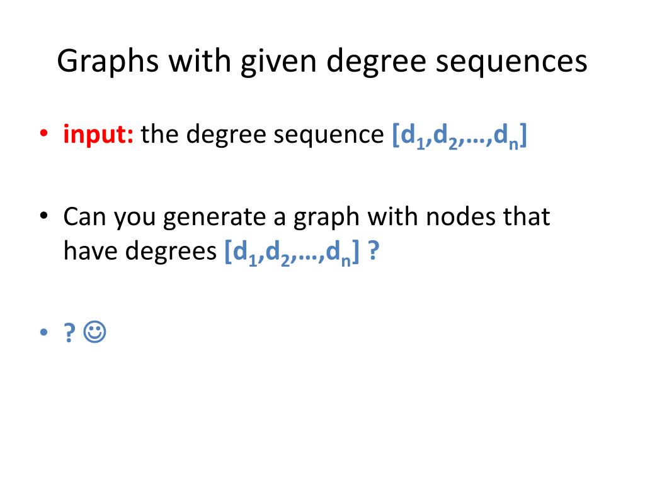Click the black bullet before 'Can you generate'
The height and width of the screenshot is (483, 645).
tap(43, 215)
